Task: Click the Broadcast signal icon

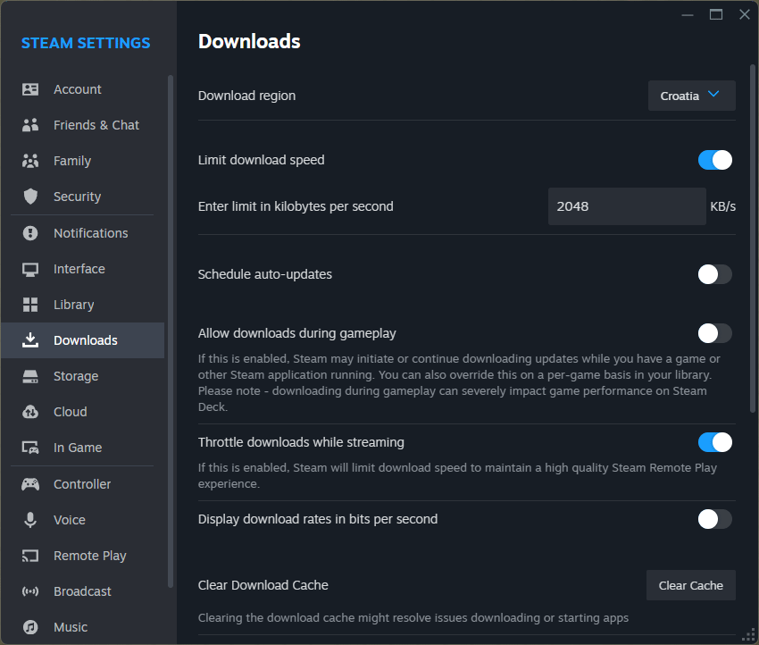Action: [30, 591]
